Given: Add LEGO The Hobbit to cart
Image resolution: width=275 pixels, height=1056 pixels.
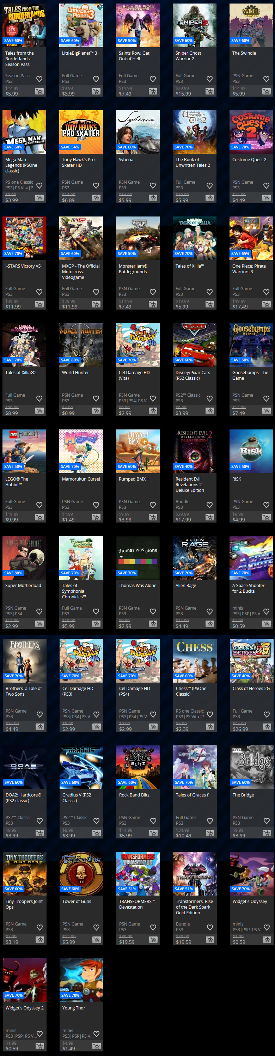Looking at the screenshot, I should [x=39, y=517].
